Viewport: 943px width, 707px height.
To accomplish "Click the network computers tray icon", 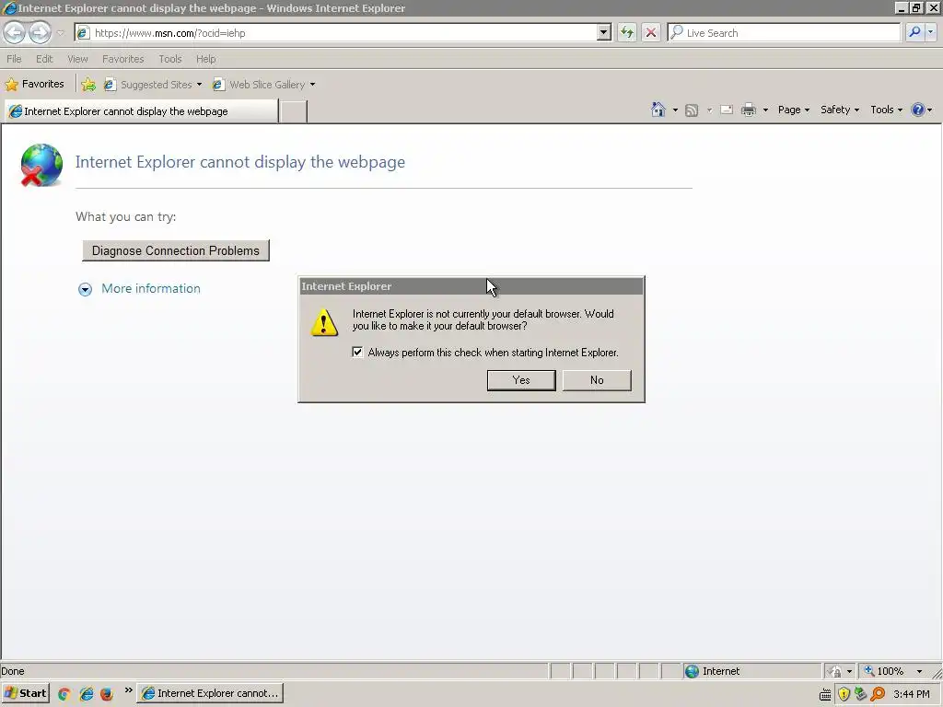I will click(861, 694).
